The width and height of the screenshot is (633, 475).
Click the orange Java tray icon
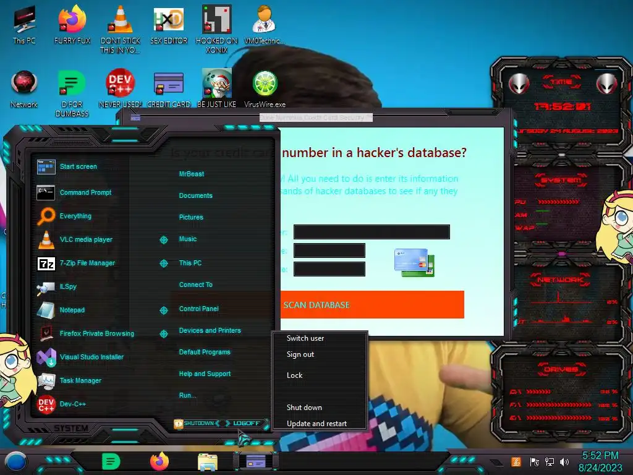(x=516, y=461)
